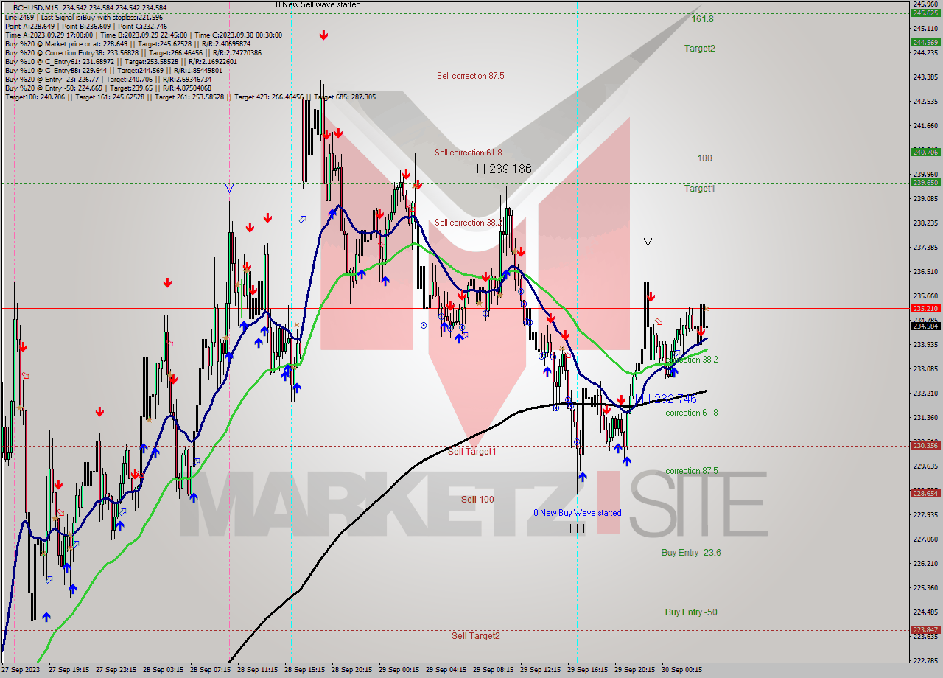
Task: Select the 'Buy %10 @ C_Entry61' info line
Action: (121, 62)
